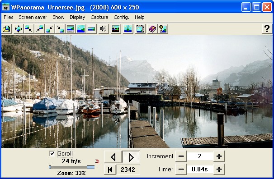
Task: Increase the Timer value with plus
Action: click(219, 169)
